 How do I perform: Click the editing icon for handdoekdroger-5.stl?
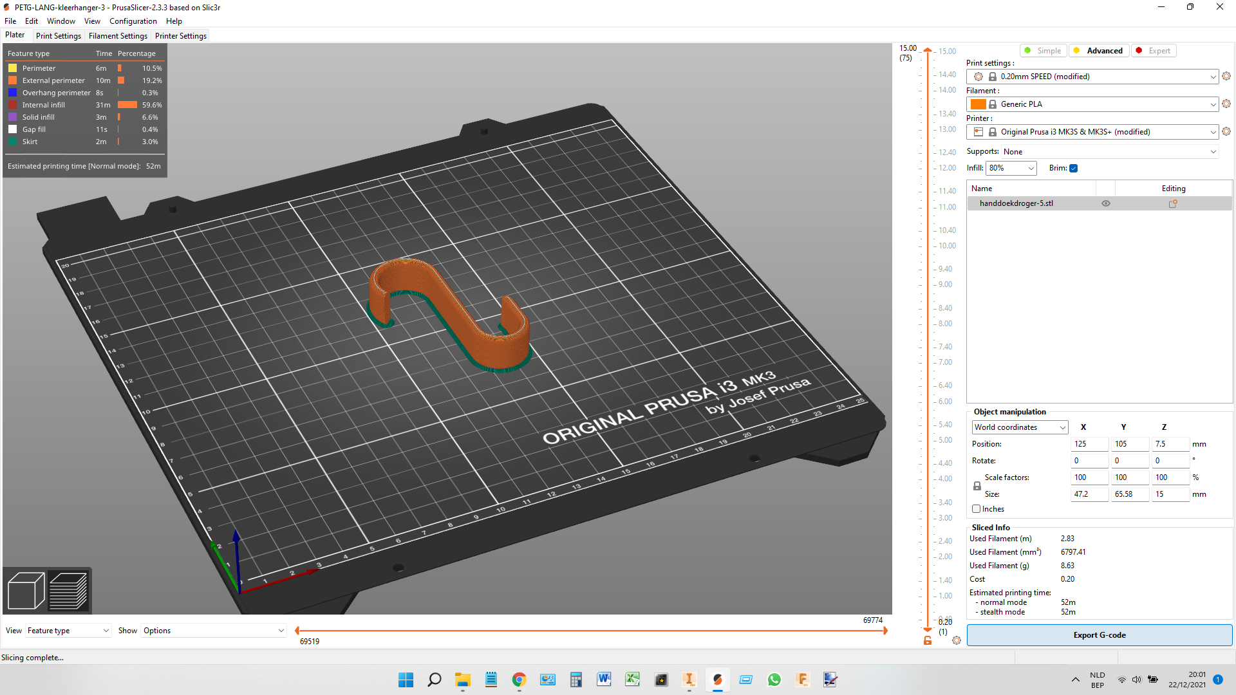click(1173, 203)
